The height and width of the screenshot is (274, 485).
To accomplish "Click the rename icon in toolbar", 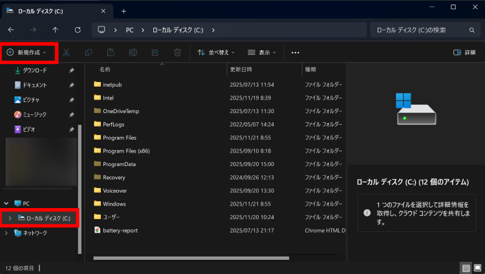I will [x=133, y=52].
